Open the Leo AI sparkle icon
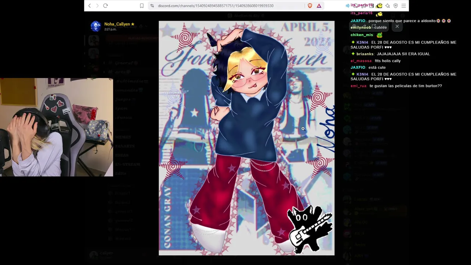Image resolution: width=471 pixels, height=265 pixels. 387,6
